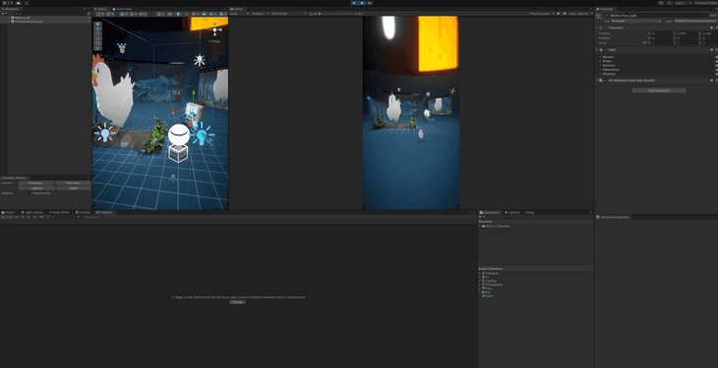This screenshot has height=368, width=718.
Task: Open the editor layout dropdown at top right
Action: 706,3
